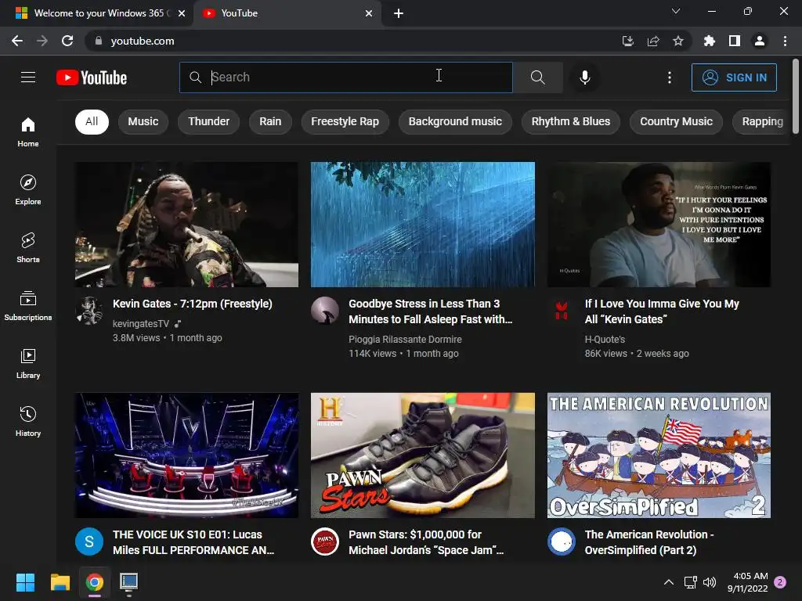This screenshot has height=601, width=802.
Task: Play the blue rain video thumbnail
Action: point(423,225)
